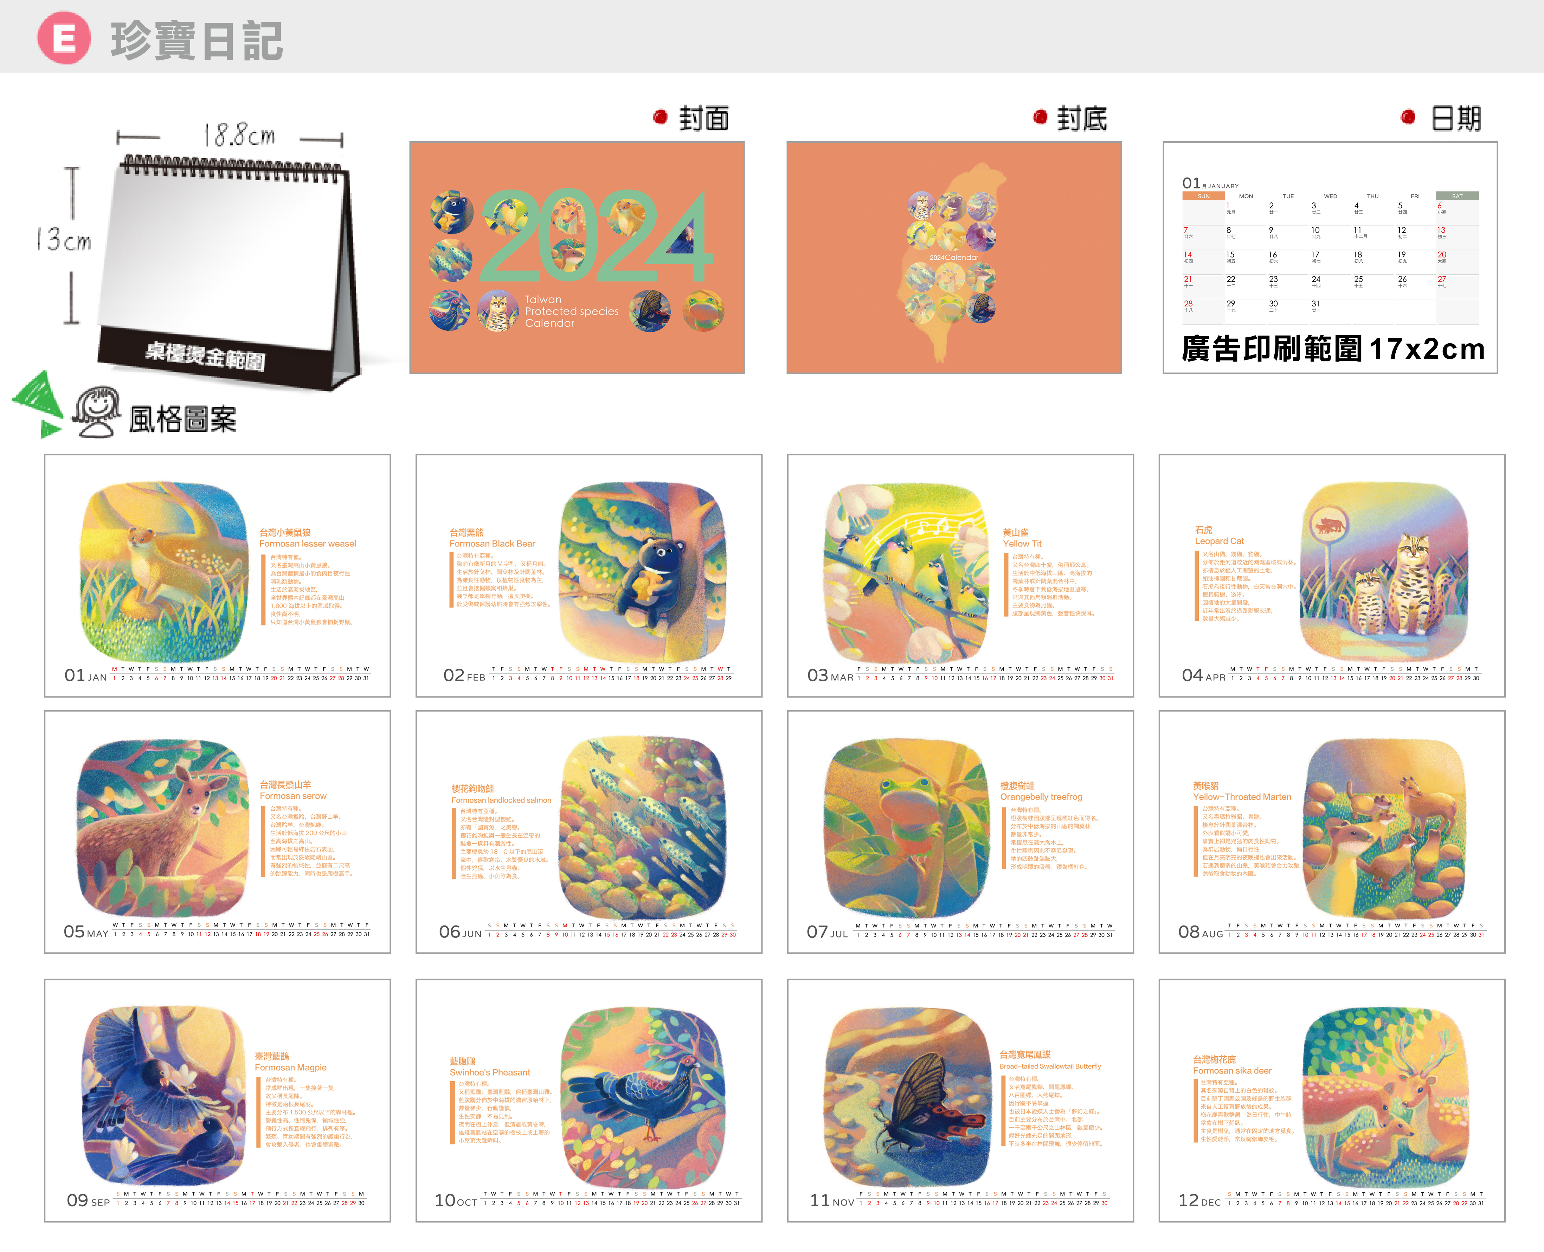Screen dimensions: 1544x1252
Task: Open the 2024 front cover preview
Action: (577, 258)
